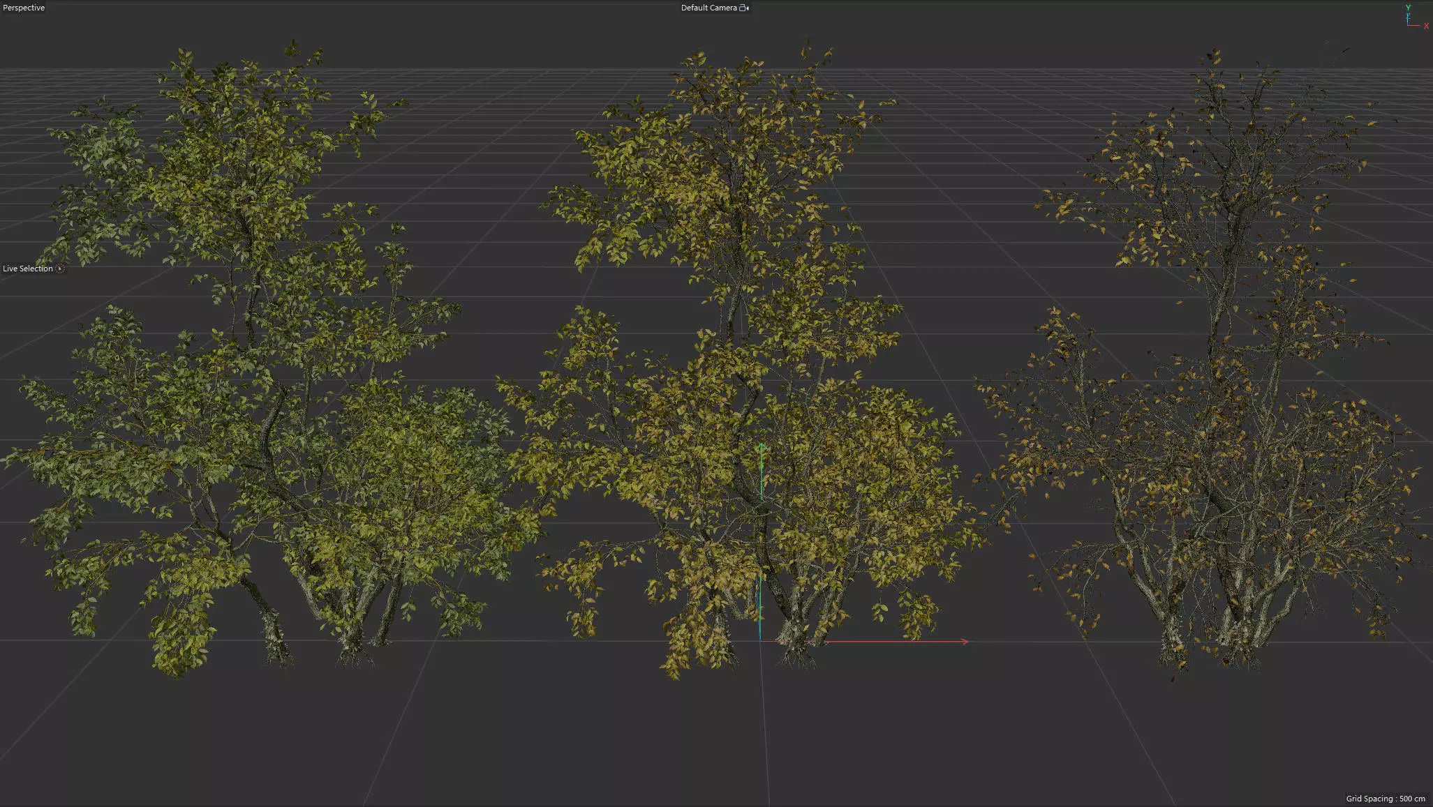Screen dimensions: 1433x807
Task: Click the Grid Spacing : 500 cm readout
Action: point(1386,799)
